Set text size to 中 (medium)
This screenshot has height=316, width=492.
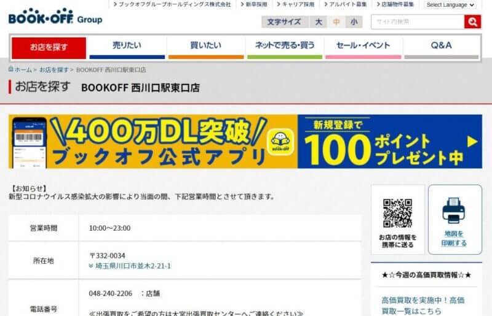point(336,22)
